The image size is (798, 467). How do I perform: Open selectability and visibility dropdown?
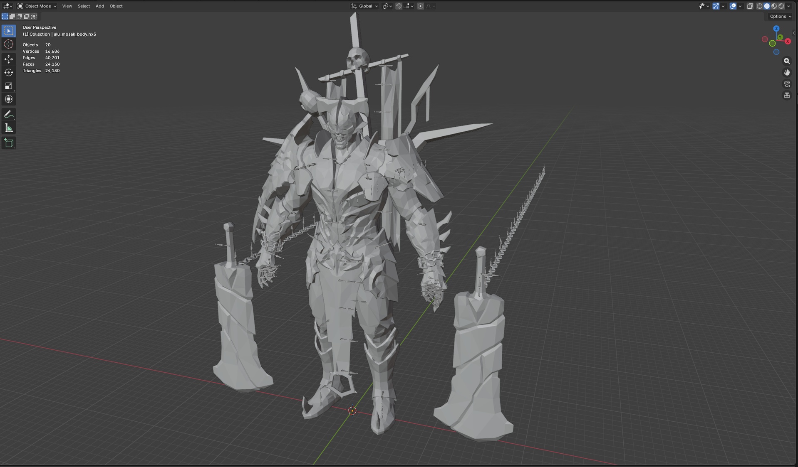click(704, 6)
